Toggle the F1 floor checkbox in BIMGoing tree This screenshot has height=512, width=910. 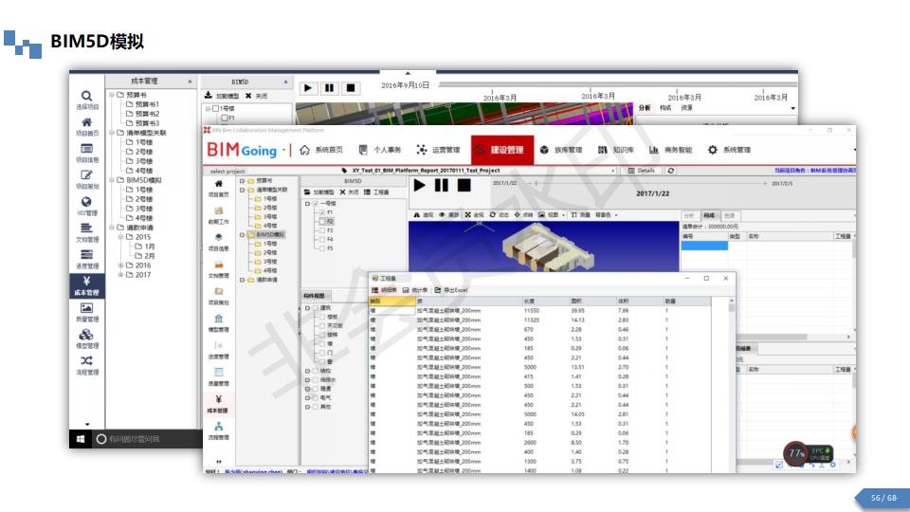click(322, 212)
